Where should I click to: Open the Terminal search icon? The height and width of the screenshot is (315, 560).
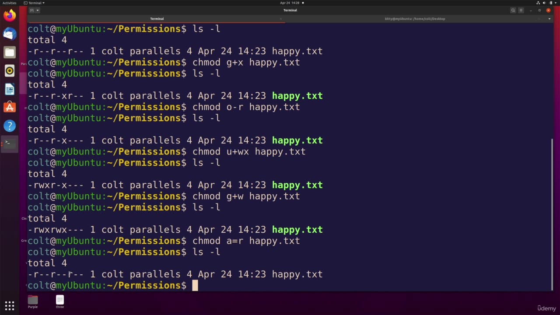coord(513,10)
